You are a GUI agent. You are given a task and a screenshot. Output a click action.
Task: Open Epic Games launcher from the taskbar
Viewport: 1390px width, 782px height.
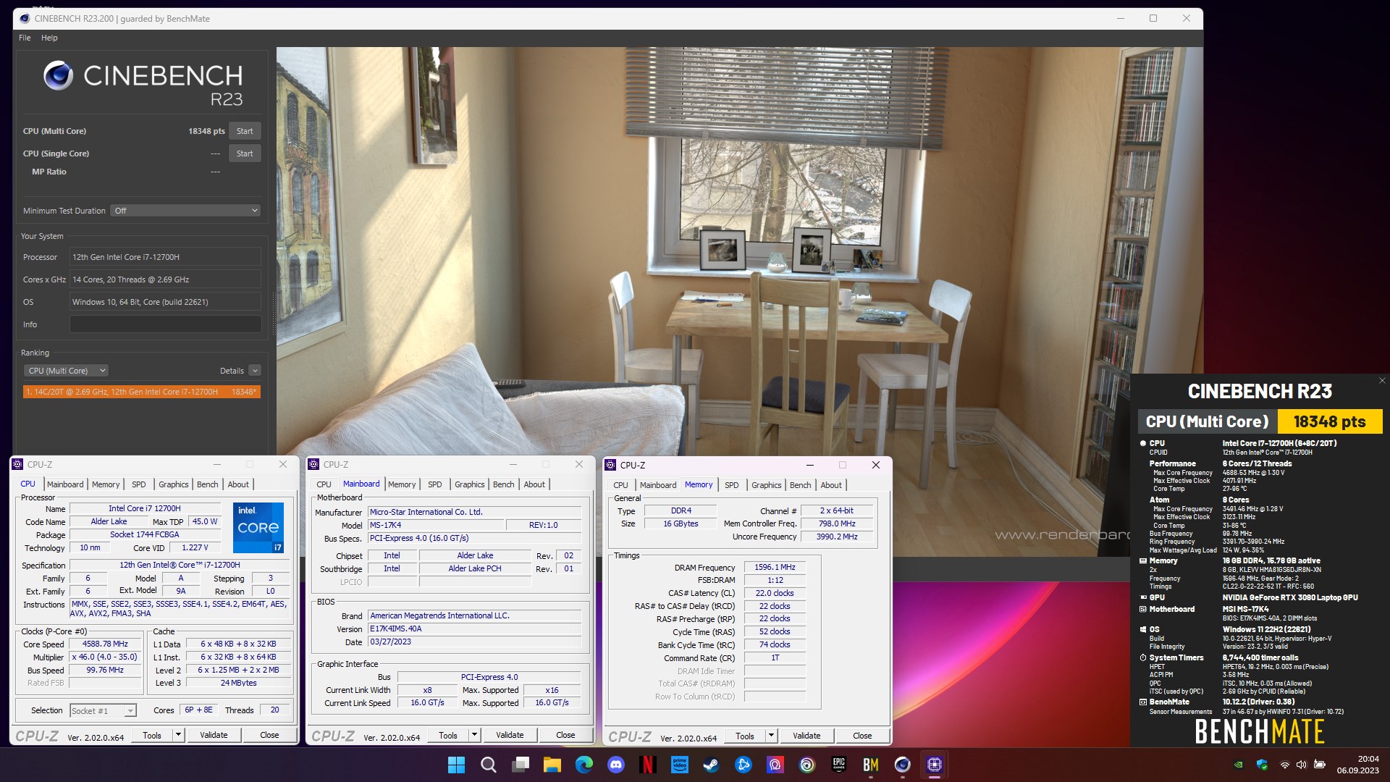839,765
